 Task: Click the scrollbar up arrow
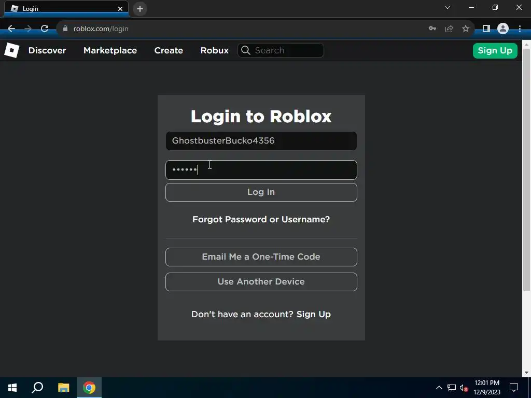(x=526, y=44)
